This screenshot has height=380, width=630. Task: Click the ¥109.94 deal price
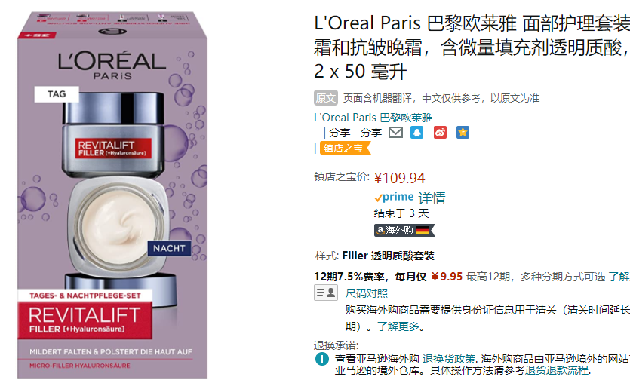tap(399, 178)
